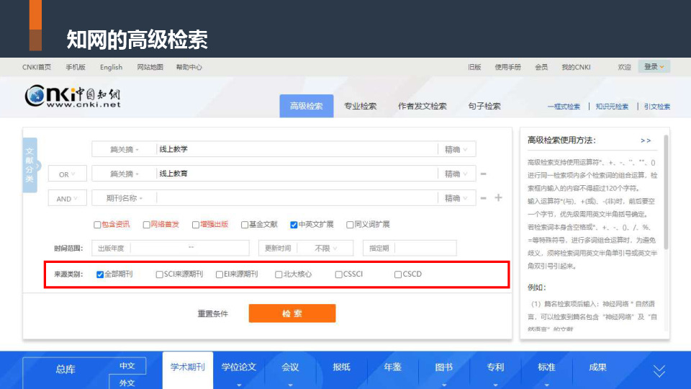691x389 pixels.
Task: Switch to 专业检索 tab
Action: (x=360, y=107)
